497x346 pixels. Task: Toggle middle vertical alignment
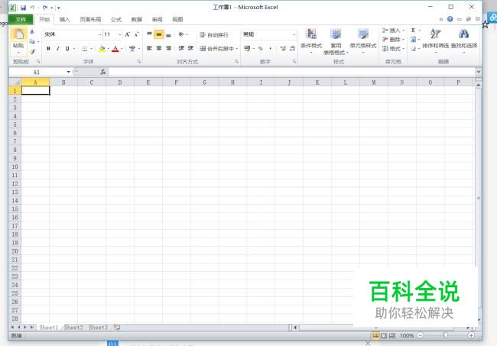pos(159,34)
